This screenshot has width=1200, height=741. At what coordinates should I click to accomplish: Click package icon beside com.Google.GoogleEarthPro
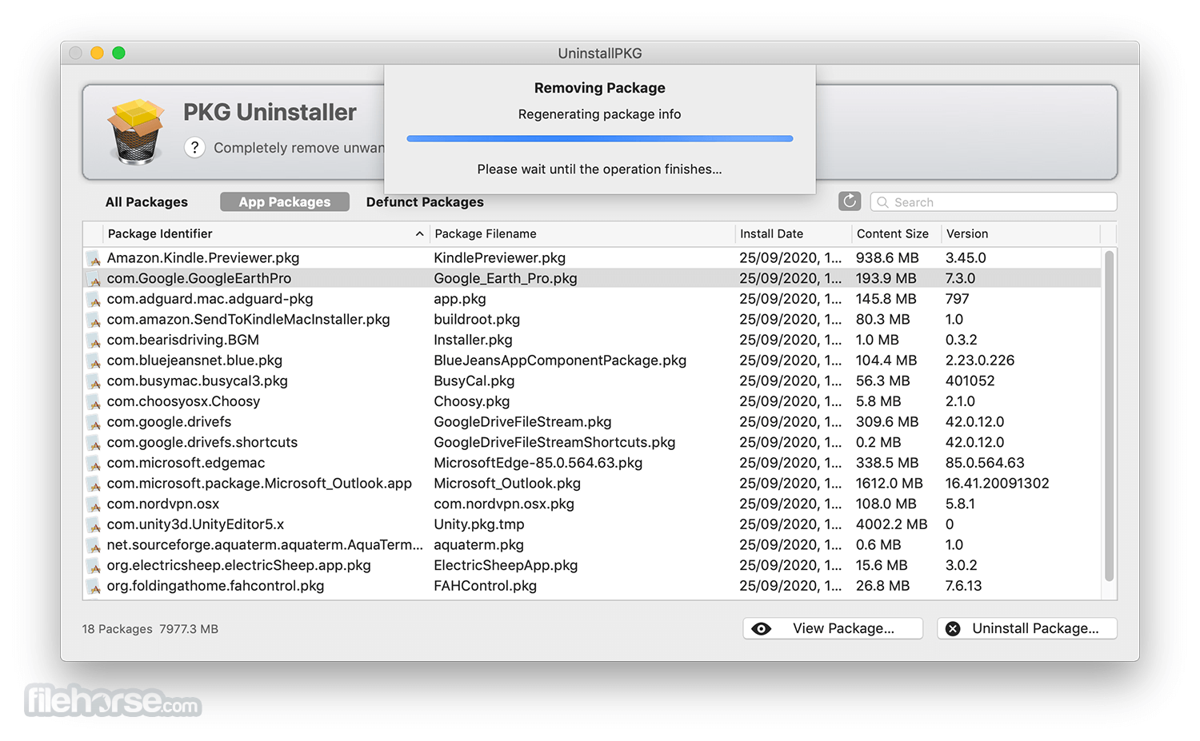94,279
